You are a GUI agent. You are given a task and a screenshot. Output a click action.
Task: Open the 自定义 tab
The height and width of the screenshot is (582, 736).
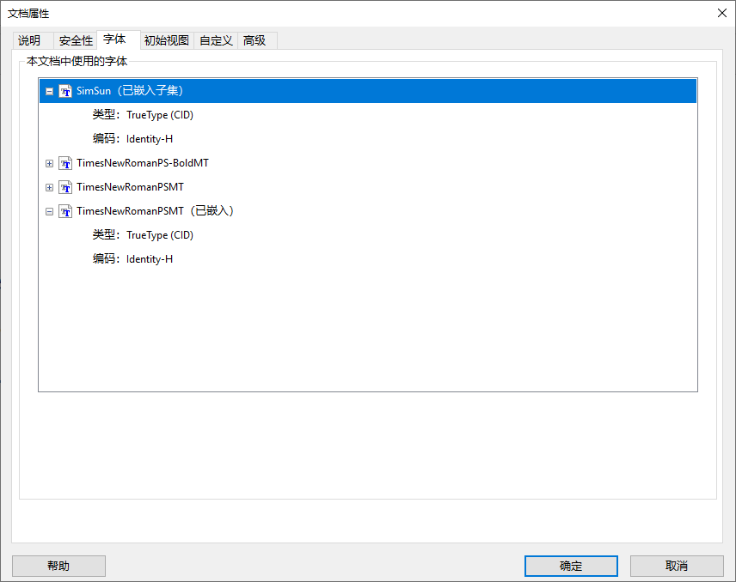[x=216, y=40]
